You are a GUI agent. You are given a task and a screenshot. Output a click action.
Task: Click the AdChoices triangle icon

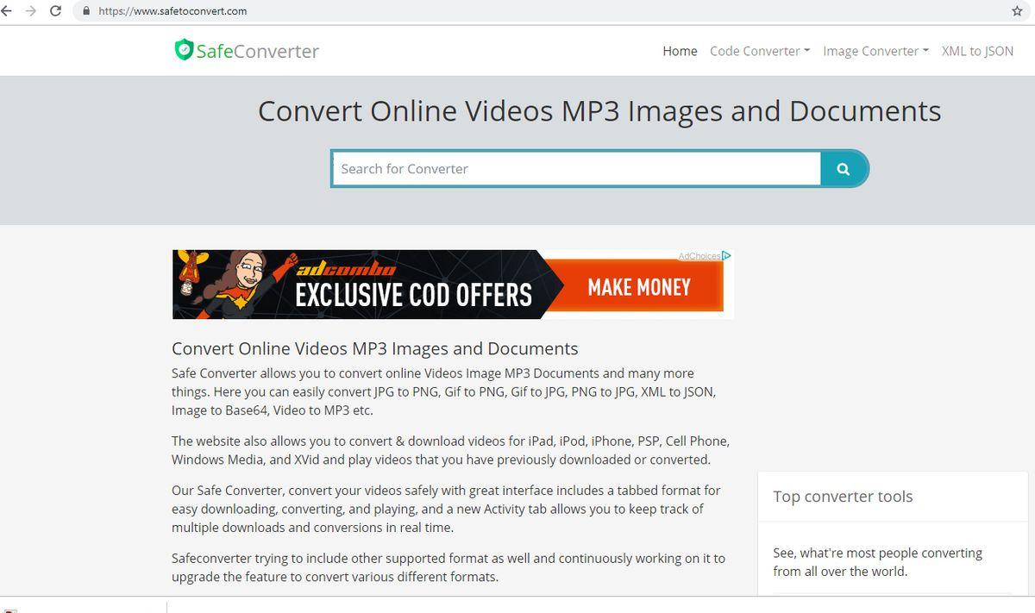pos(726,256)
